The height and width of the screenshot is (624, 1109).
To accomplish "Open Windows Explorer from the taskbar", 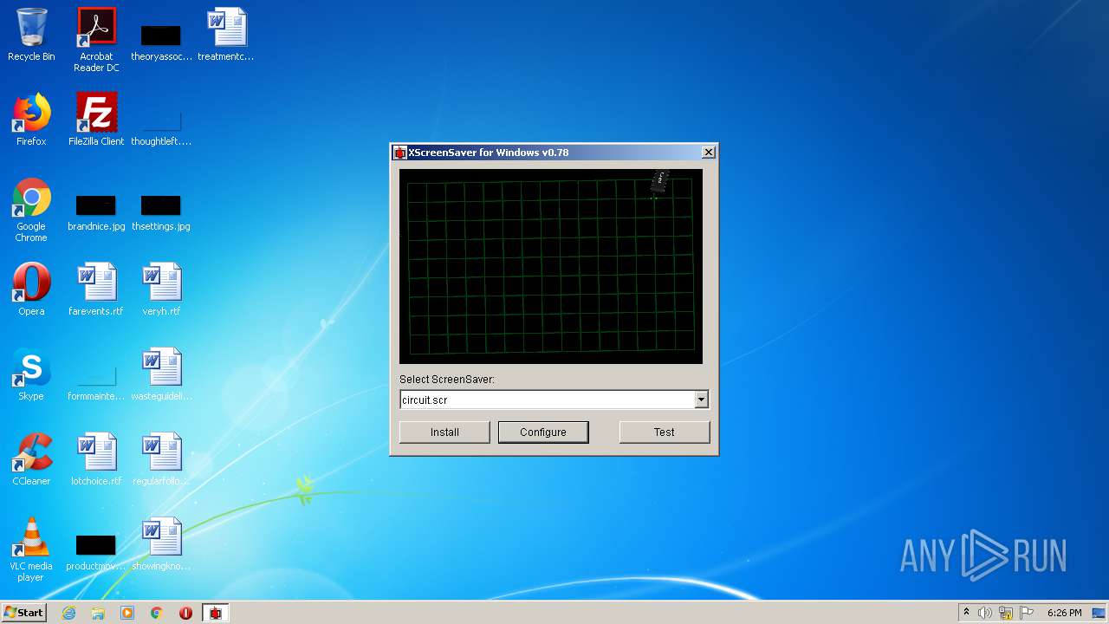I will [98, 613].
